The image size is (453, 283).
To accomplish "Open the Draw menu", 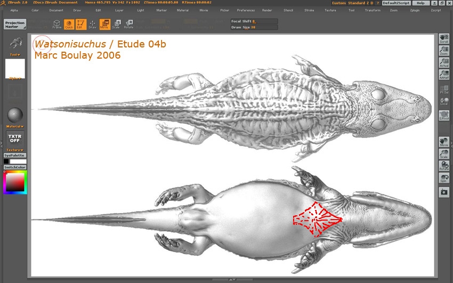I will 77,11.
